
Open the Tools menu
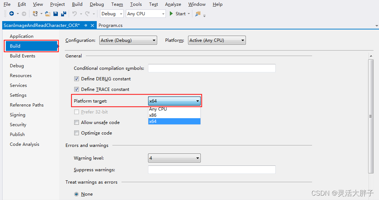pos(136,4)
